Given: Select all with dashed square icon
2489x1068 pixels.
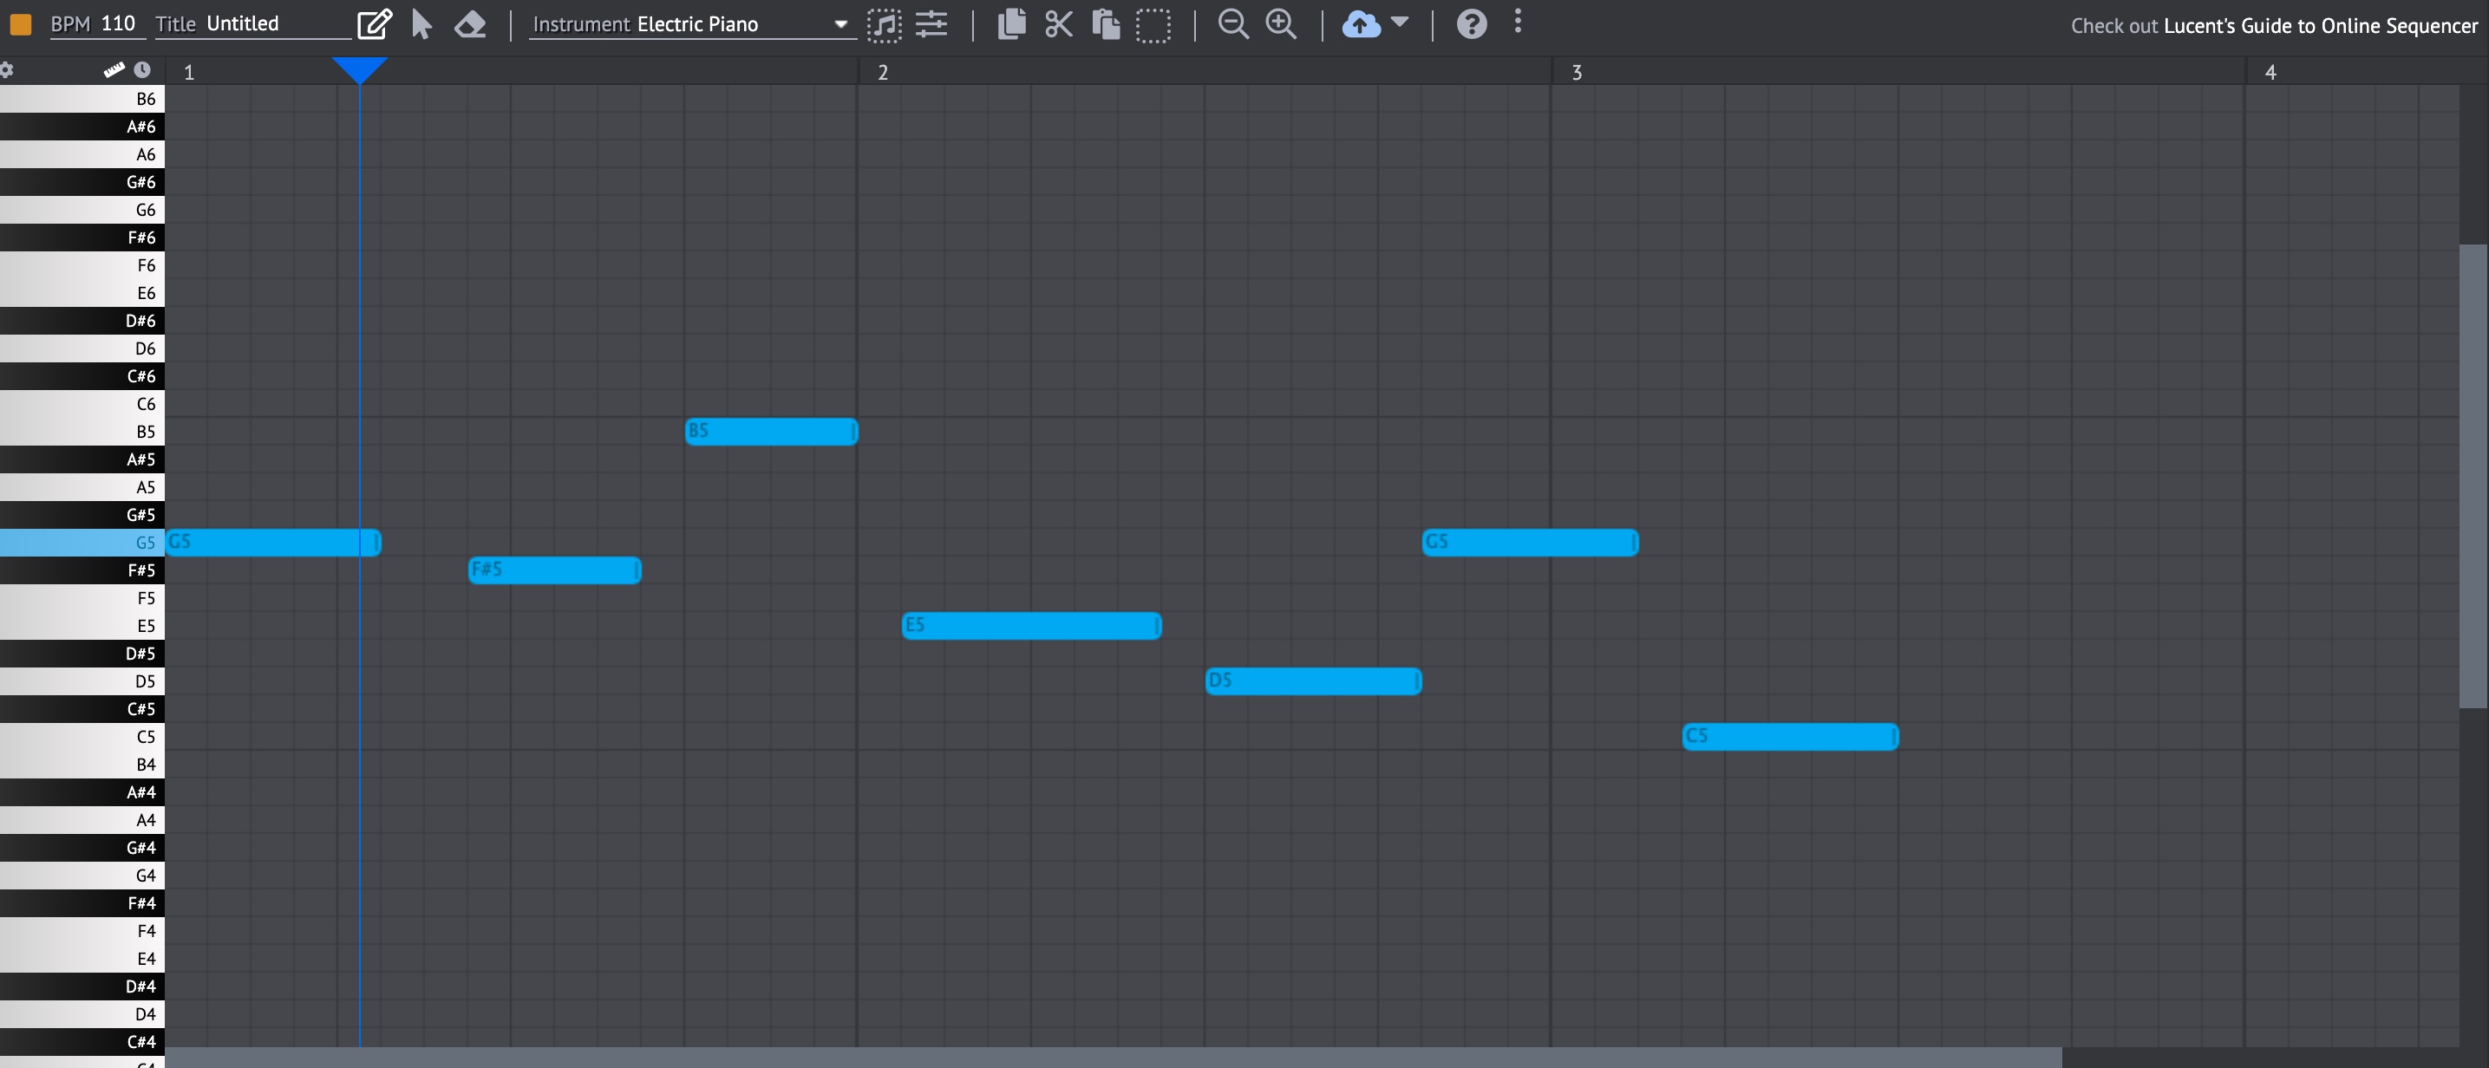Looking at the screenshot, I should (x=1153, y=25).
